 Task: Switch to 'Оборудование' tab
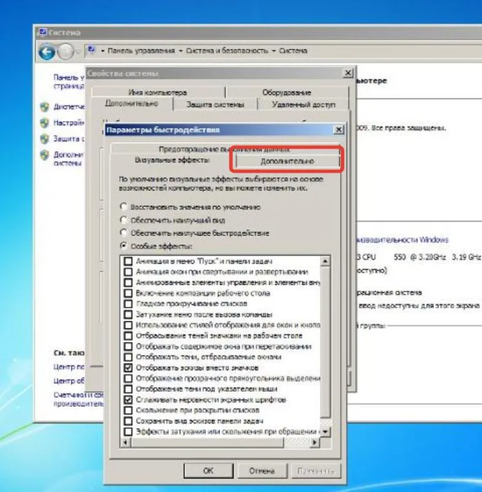(x=286, y=92)
